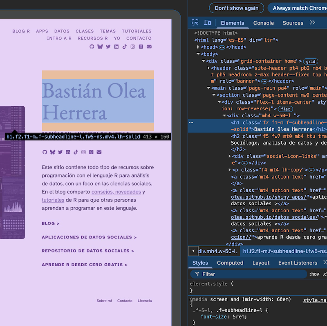Click the Don't show again button
Viewport: 327px width, 326px height.
point(237,8)
